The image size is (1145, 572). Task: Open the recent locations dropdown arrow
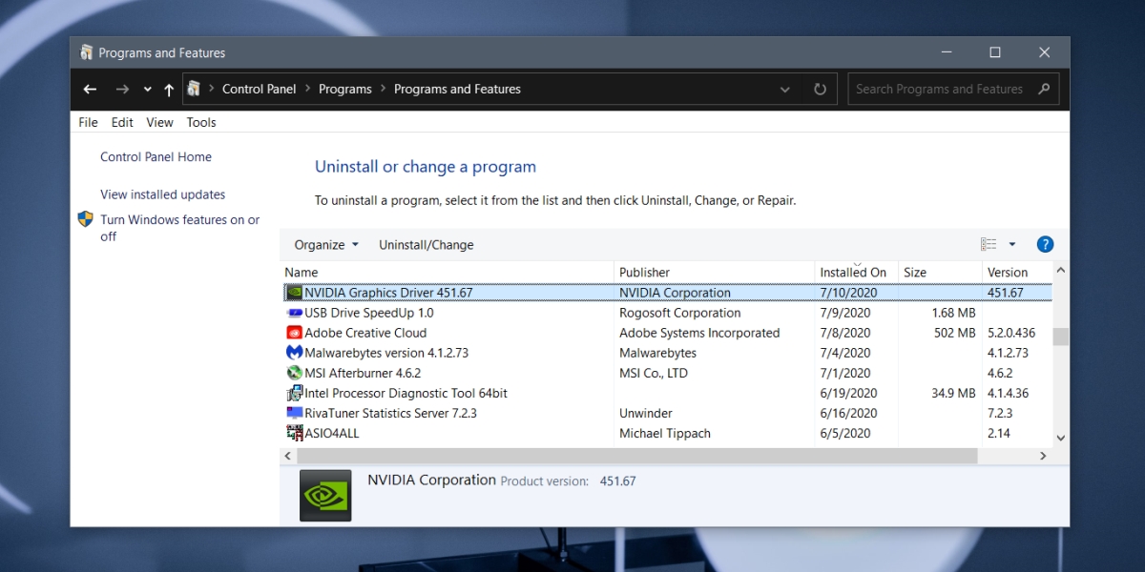(147, 89)
